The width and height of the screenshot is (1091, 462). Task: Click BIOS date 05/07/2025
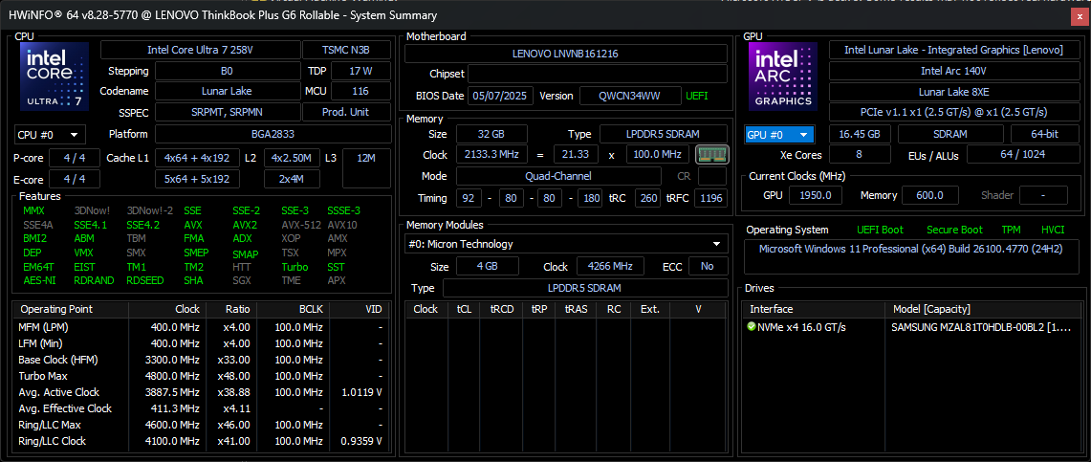coord(501,96)
